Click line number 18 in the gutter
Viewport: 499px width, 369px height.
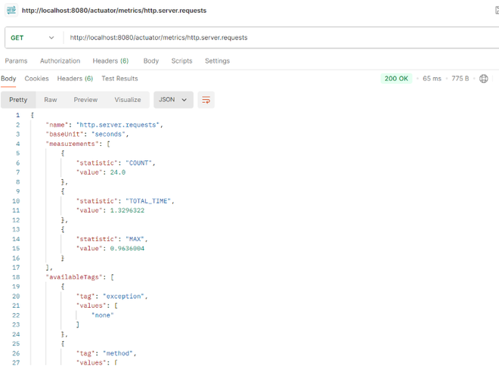16,277
